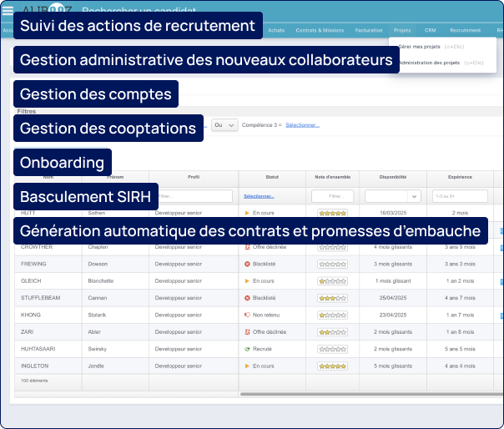
Task: Click the 'En cours' status icon for GLEICH
Action: click(247, 281)
